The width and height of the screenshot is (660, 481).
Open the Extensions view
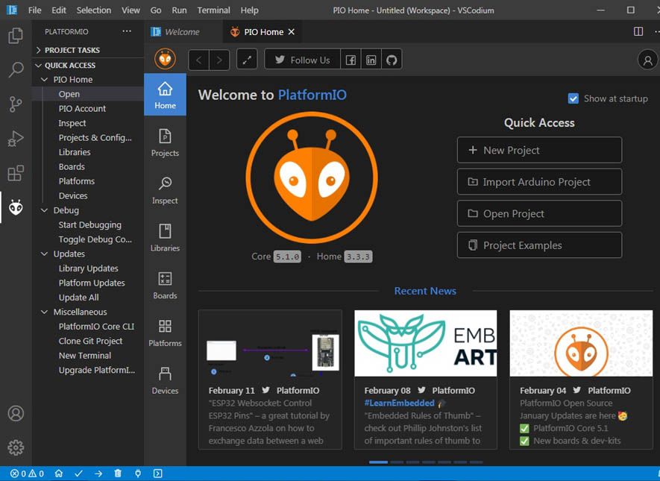coord(16,173)
